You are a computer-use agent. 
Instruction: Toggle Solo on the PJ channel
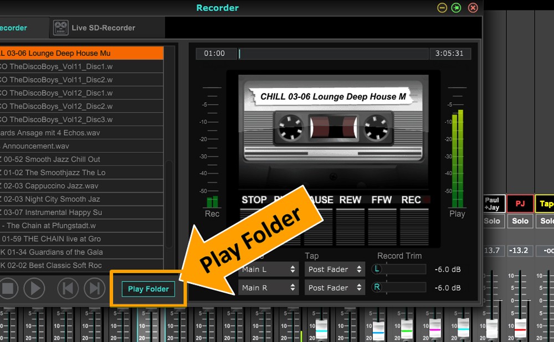pos(520,221)
